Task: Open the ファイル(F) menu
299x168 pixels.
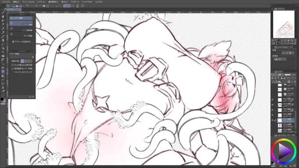Action: [6, 2]
